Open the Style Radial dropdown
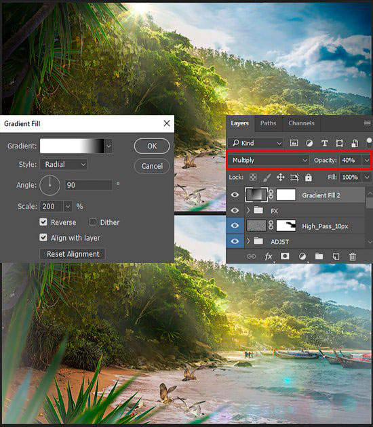This screenshot has height=427, width=373. point(64,164)
